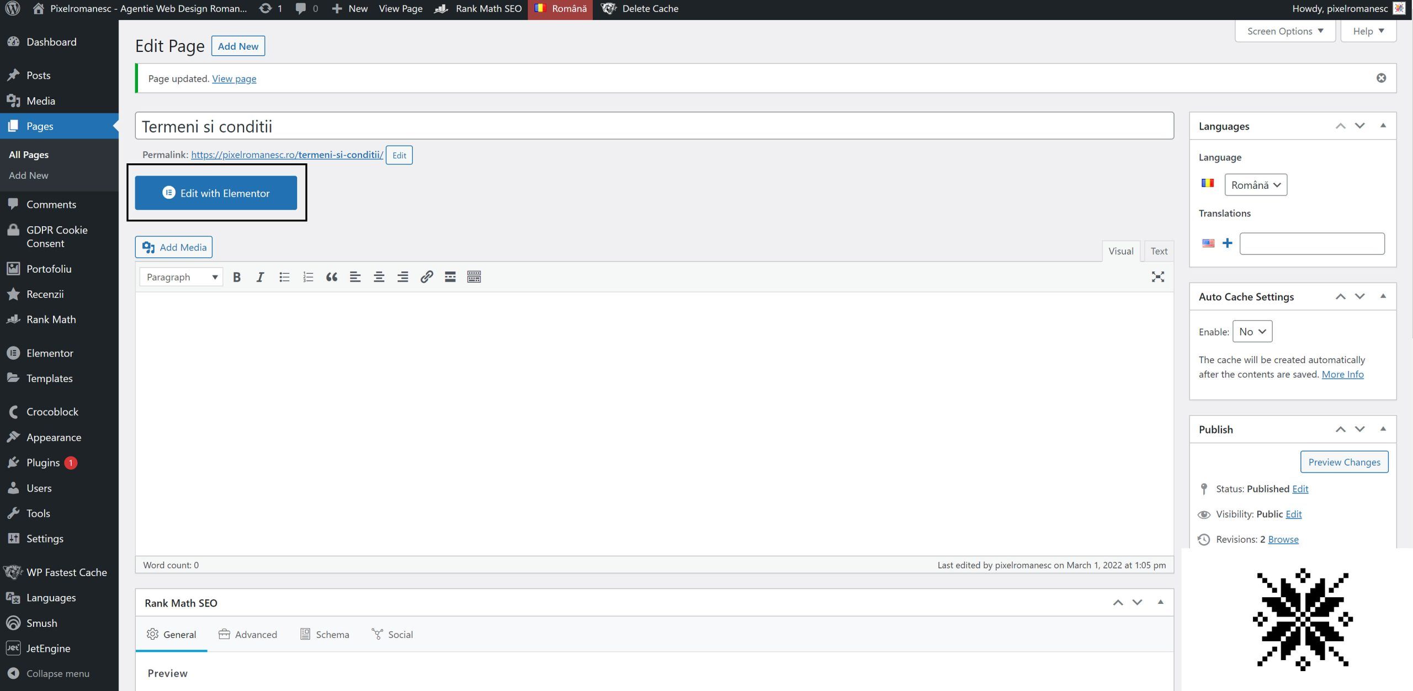Click the fullscreen editor toggle icon
This screenshot has height=691, width=1413.
1158,277
